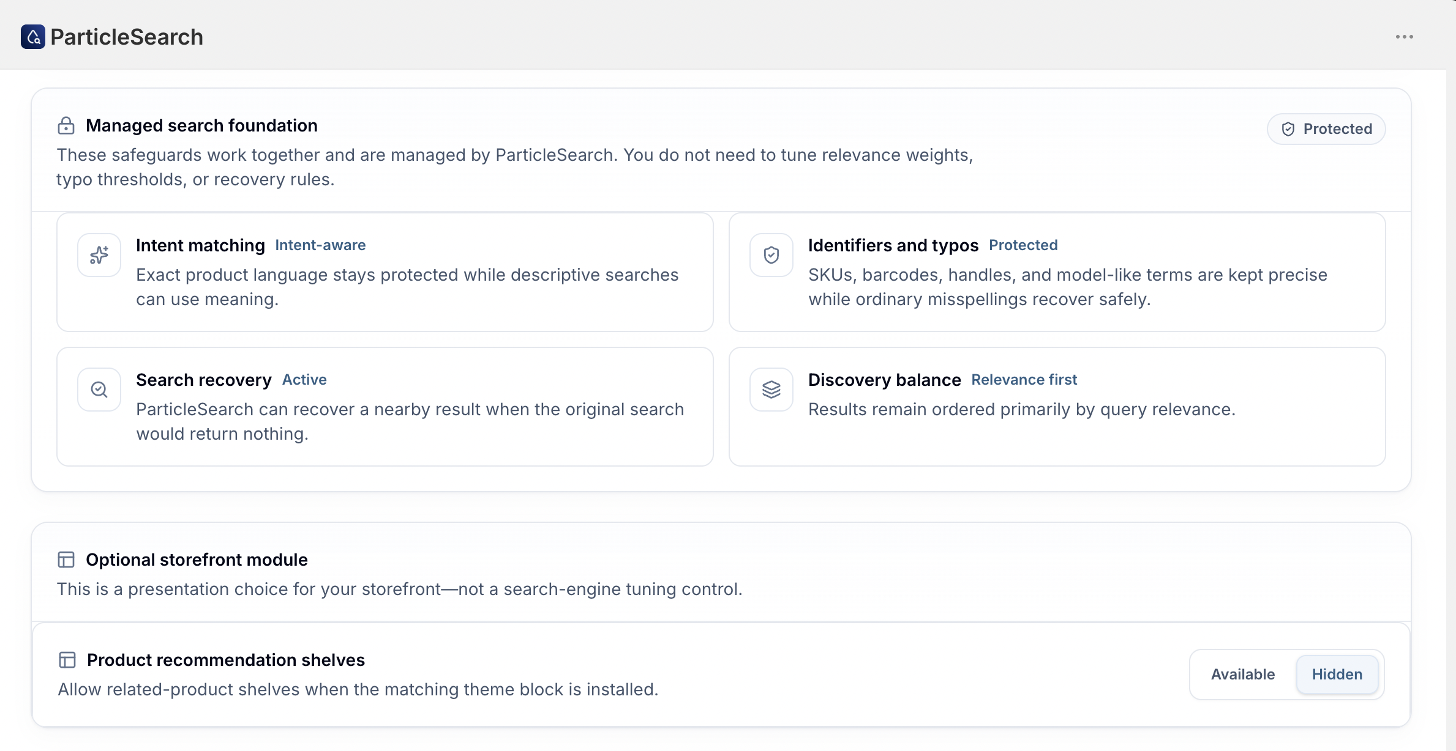Click the shield icon in the Protected badge

click(x=1288, y=129)
